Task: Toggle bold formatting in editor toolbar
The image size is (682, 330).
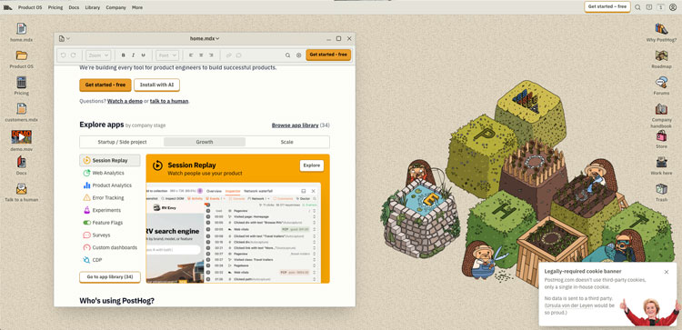Action: [123, 55]
